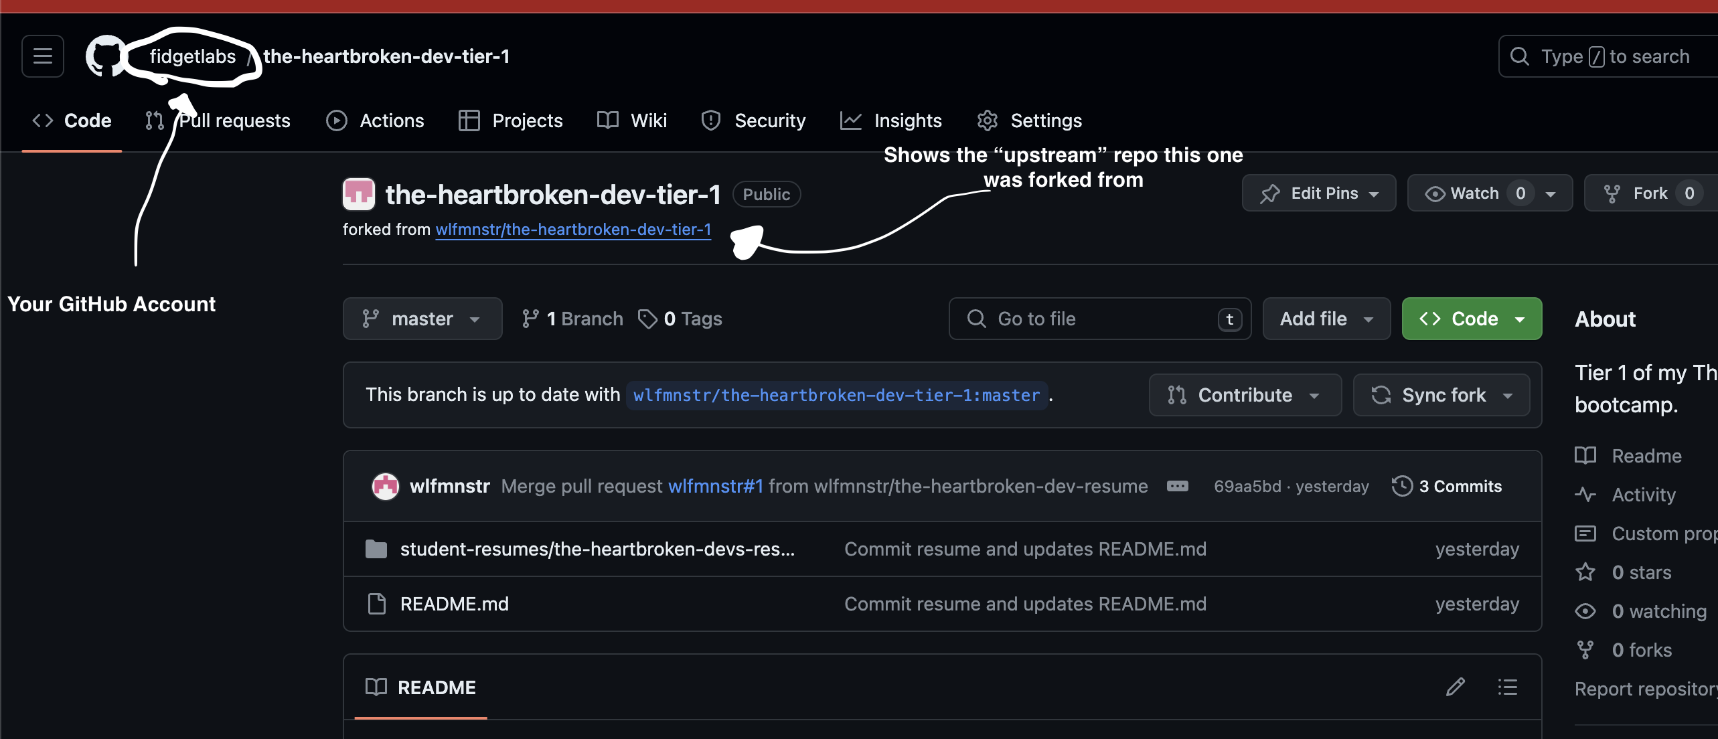Open the README.md file
Image resolution: width=1718 pixels, height=739 pixels.
[x=455, y=604]
